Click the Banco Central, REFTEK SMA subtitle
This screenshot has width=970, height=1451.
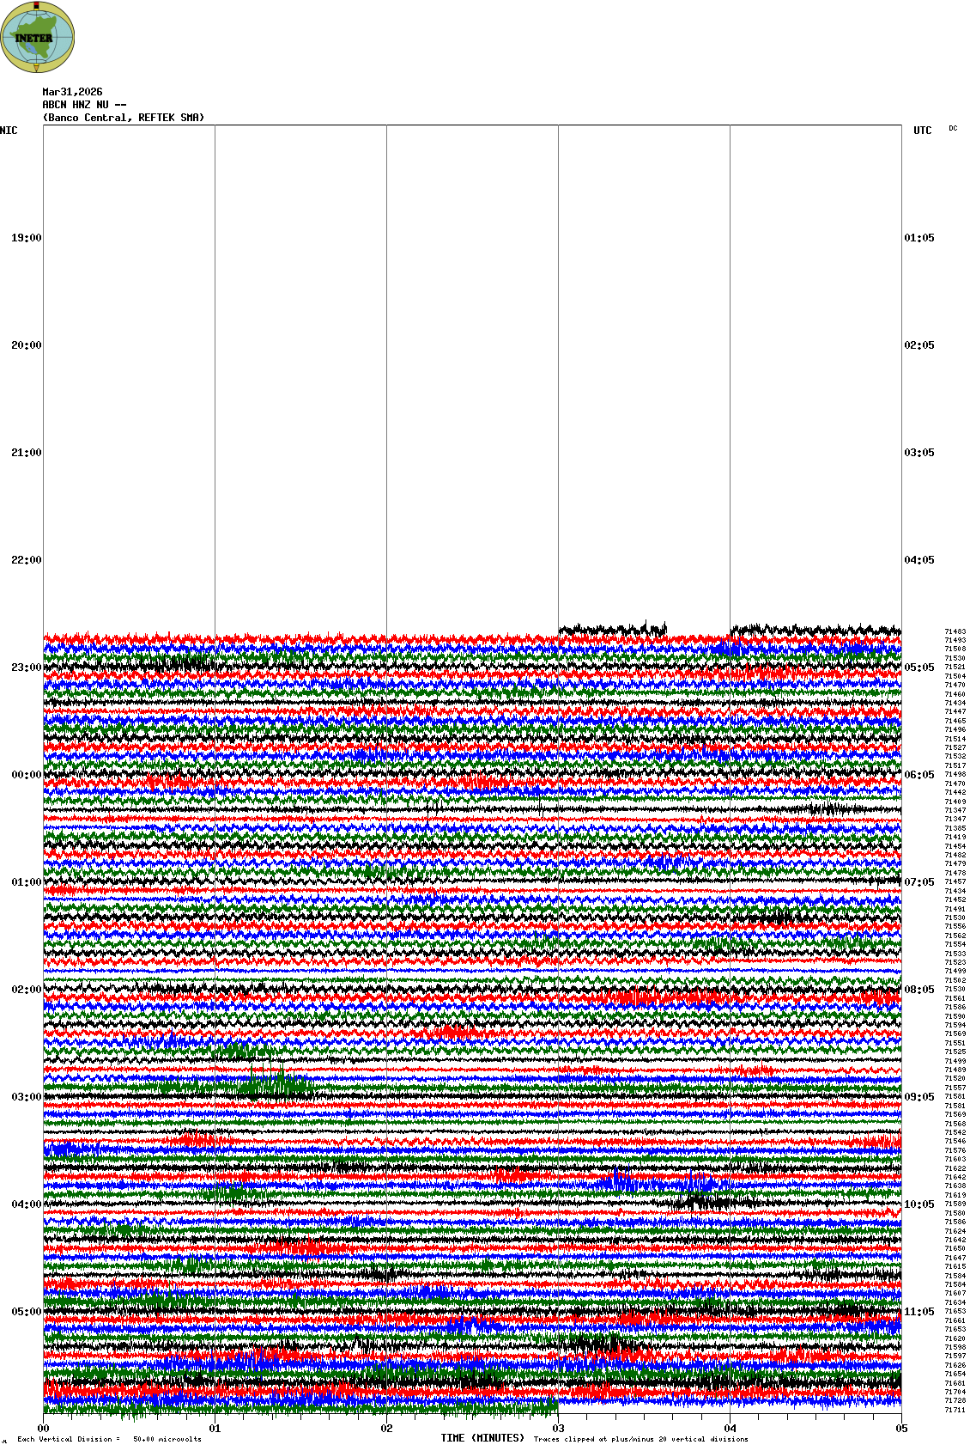pos(124,118)
